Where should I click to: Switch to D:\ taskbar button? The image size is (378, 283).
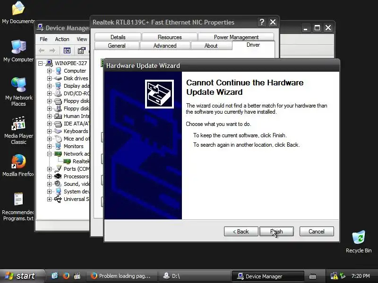(x=194, y=276)
